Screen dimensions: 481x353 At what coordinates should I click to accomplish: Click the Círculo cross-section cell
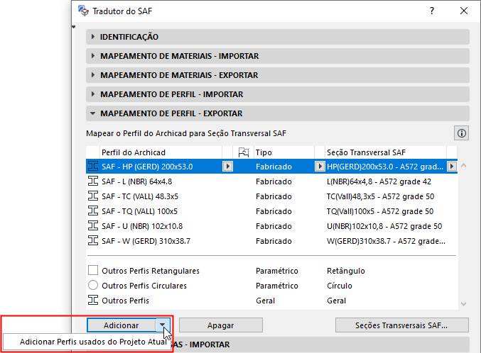click(x=340, y=286)
